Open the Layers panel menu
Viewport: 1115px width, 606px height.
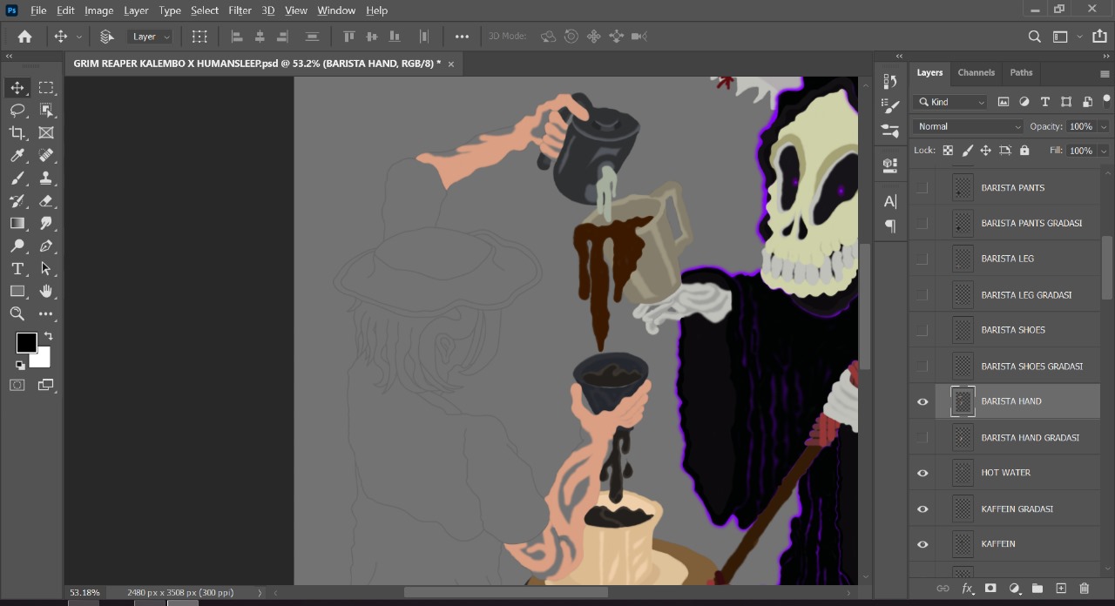click(x=1105, y=73)
